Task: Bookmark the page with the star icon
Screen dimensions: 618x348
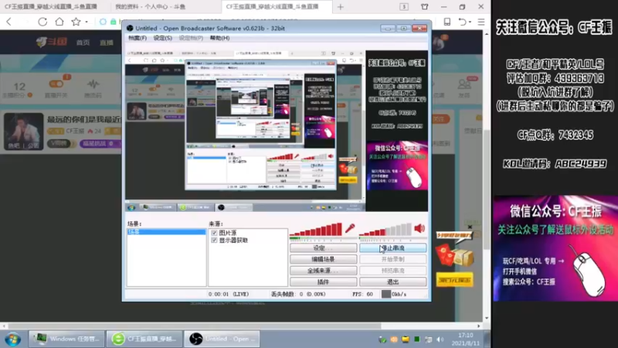Action: coord(76,22)
